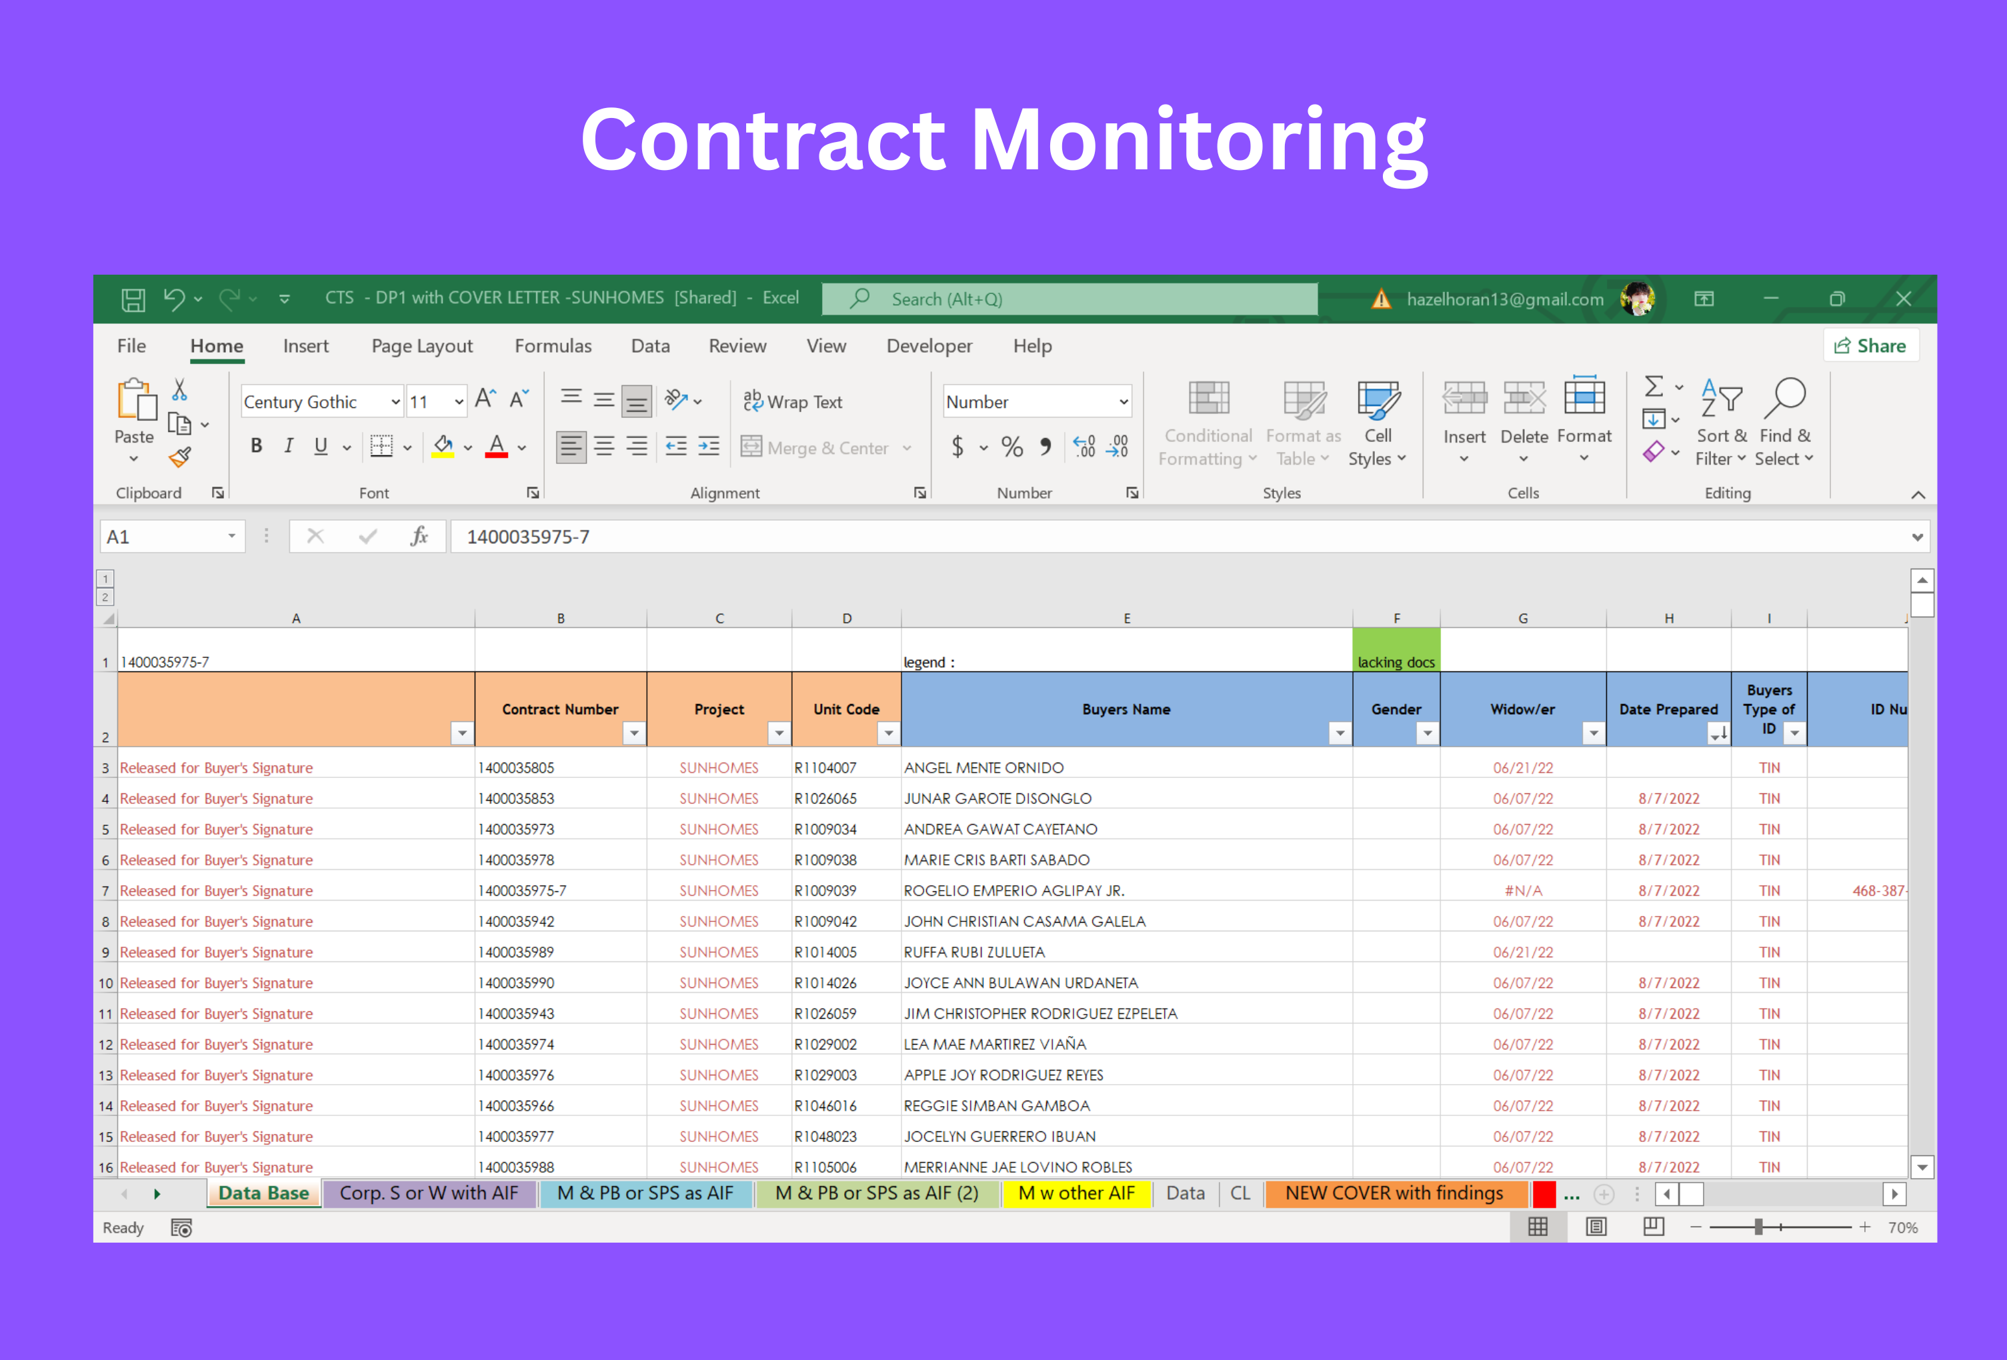2007x1360 pixels.
Task: Toggle Bold formatting
Action: tap(257, 447)
